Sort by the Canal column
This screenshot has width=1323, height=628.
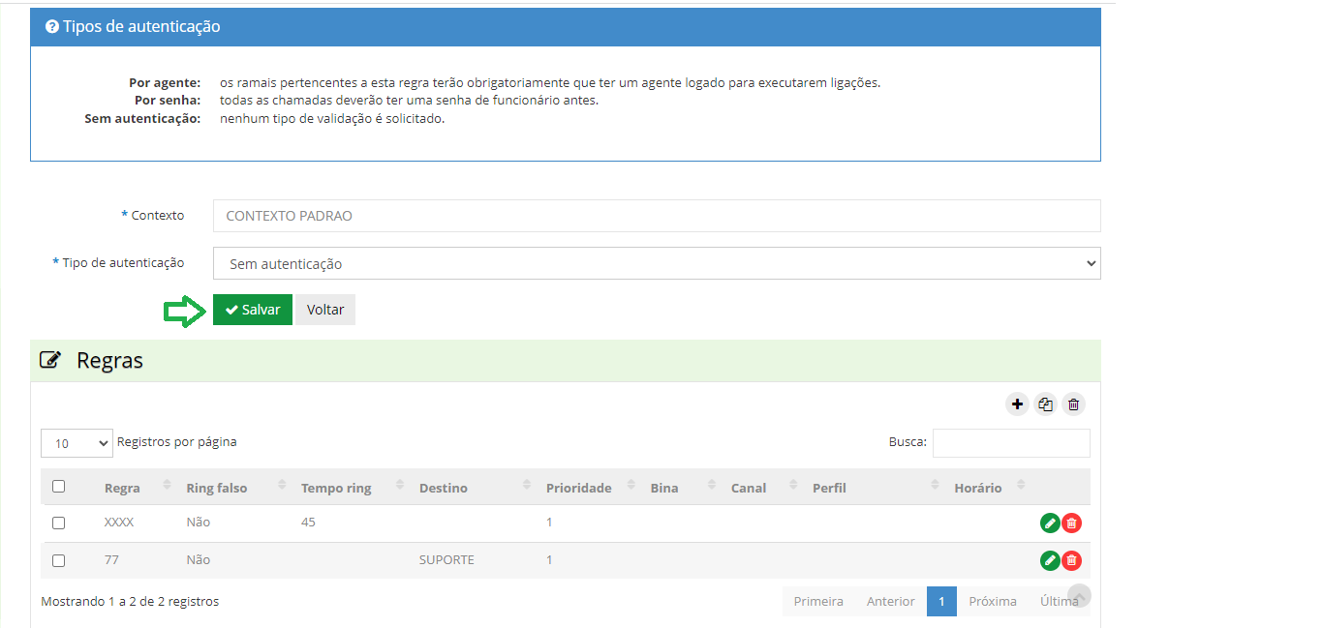pos(762,488)
